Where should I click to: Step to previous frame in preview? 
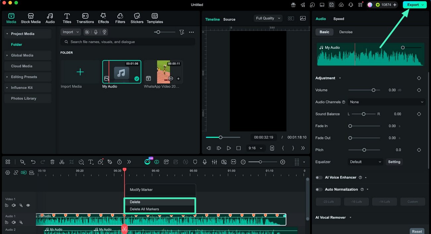209,148
